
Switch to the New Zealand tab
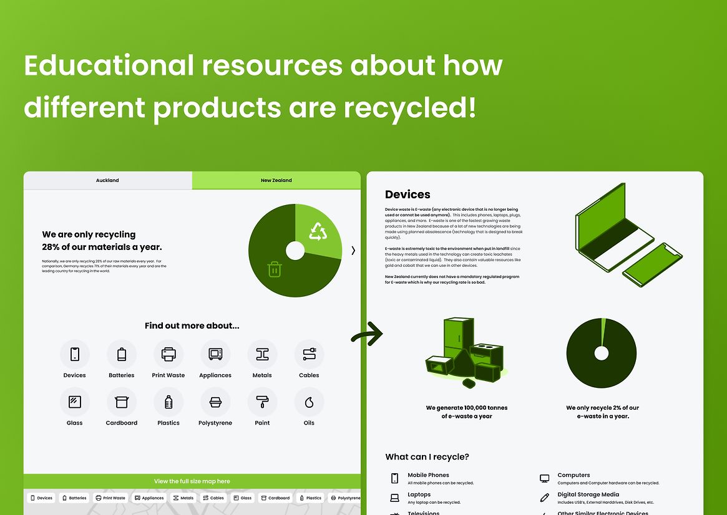276,181
